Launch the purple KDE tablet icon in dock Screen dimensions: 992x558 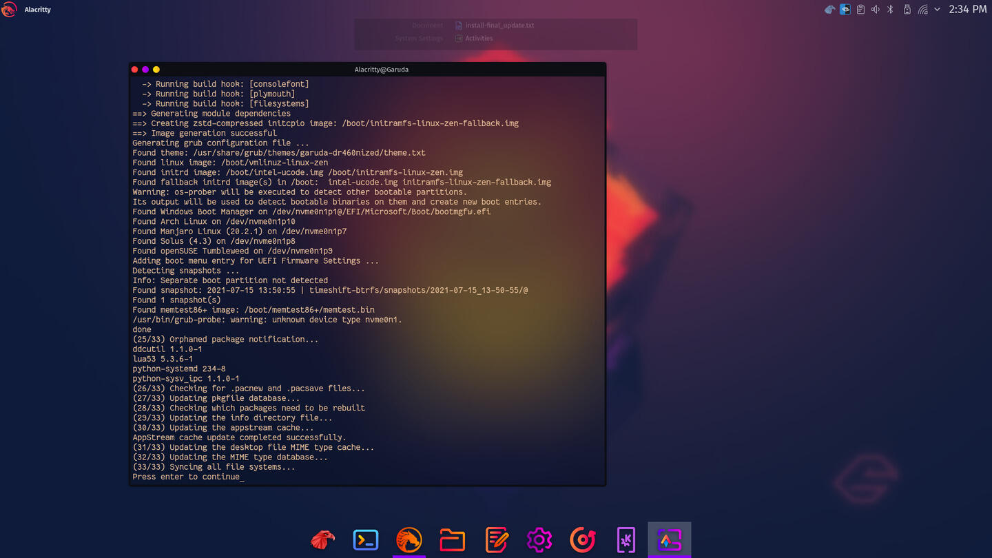[x=626, y=539]
